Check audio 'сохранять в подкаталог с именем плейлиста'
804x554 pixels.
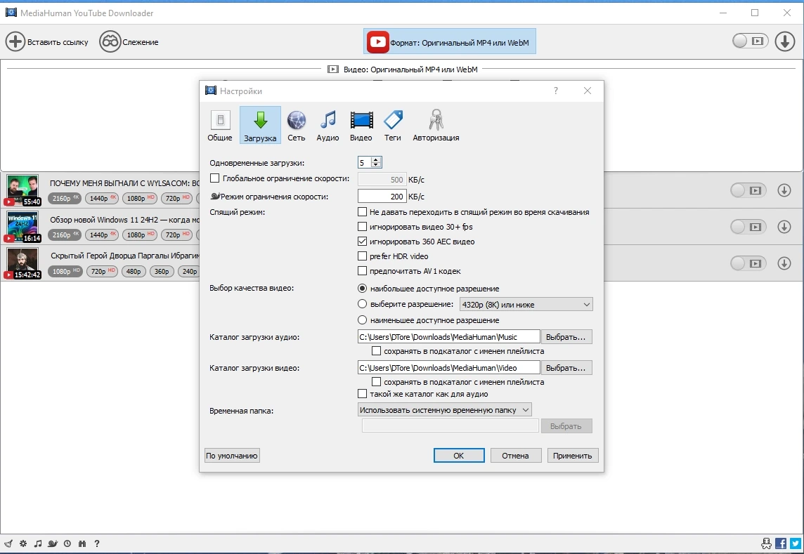377,351
